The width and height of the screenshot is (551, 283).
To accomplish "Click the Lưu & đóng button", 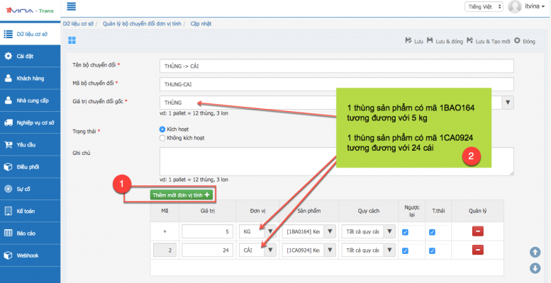I will click(x=445, y=41).
